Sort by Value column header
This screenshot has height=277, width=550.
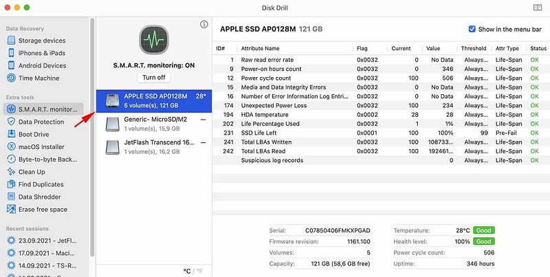click(433, 48)
